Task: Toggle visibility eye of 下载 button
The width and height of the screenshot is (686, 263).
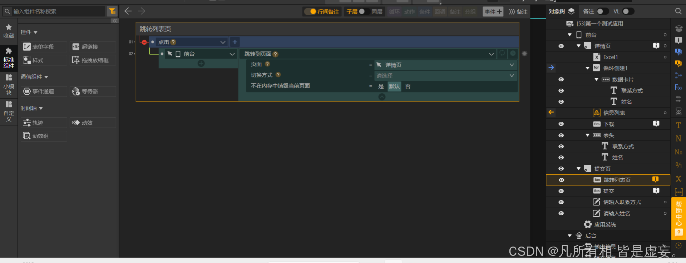Action: (x=561, y=124)
